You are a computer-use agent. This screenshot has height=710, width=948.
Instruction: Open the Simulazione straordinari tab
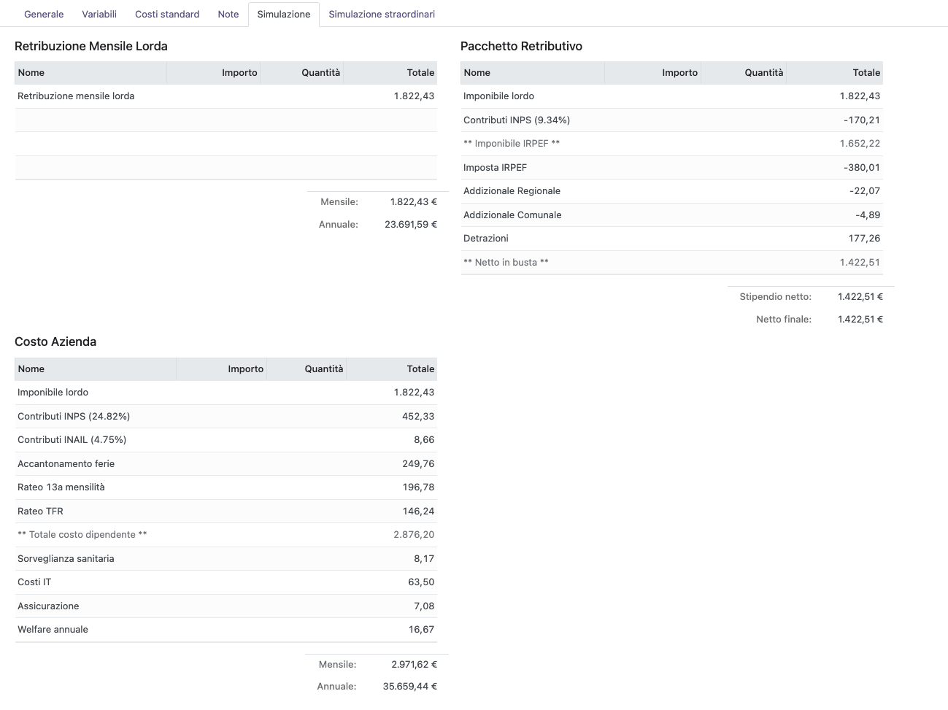(382, 14)
